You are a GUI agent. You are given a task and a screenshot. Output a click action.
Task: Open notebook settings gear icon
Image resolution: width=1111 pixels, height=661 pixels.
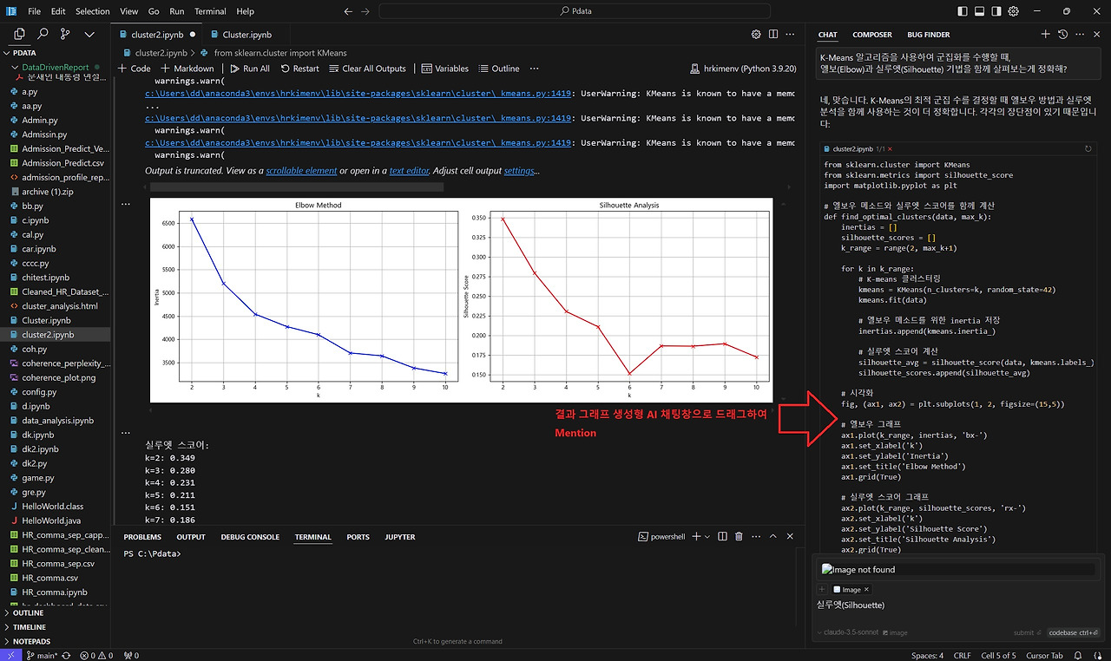pyautogui.click(x=756, y=35)
